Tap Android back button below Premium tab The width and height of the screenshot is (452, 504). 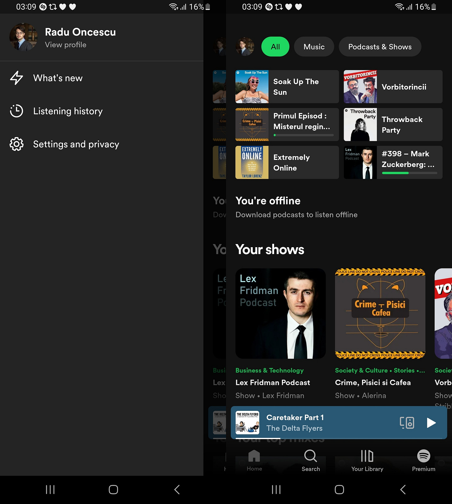403,490
